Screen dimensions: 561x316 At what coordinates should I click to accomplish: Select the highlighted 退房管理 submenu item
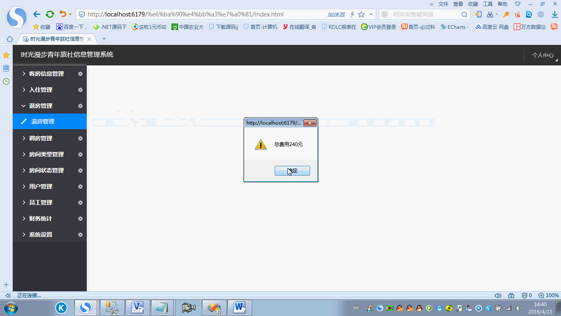click(x=50, y=121)
